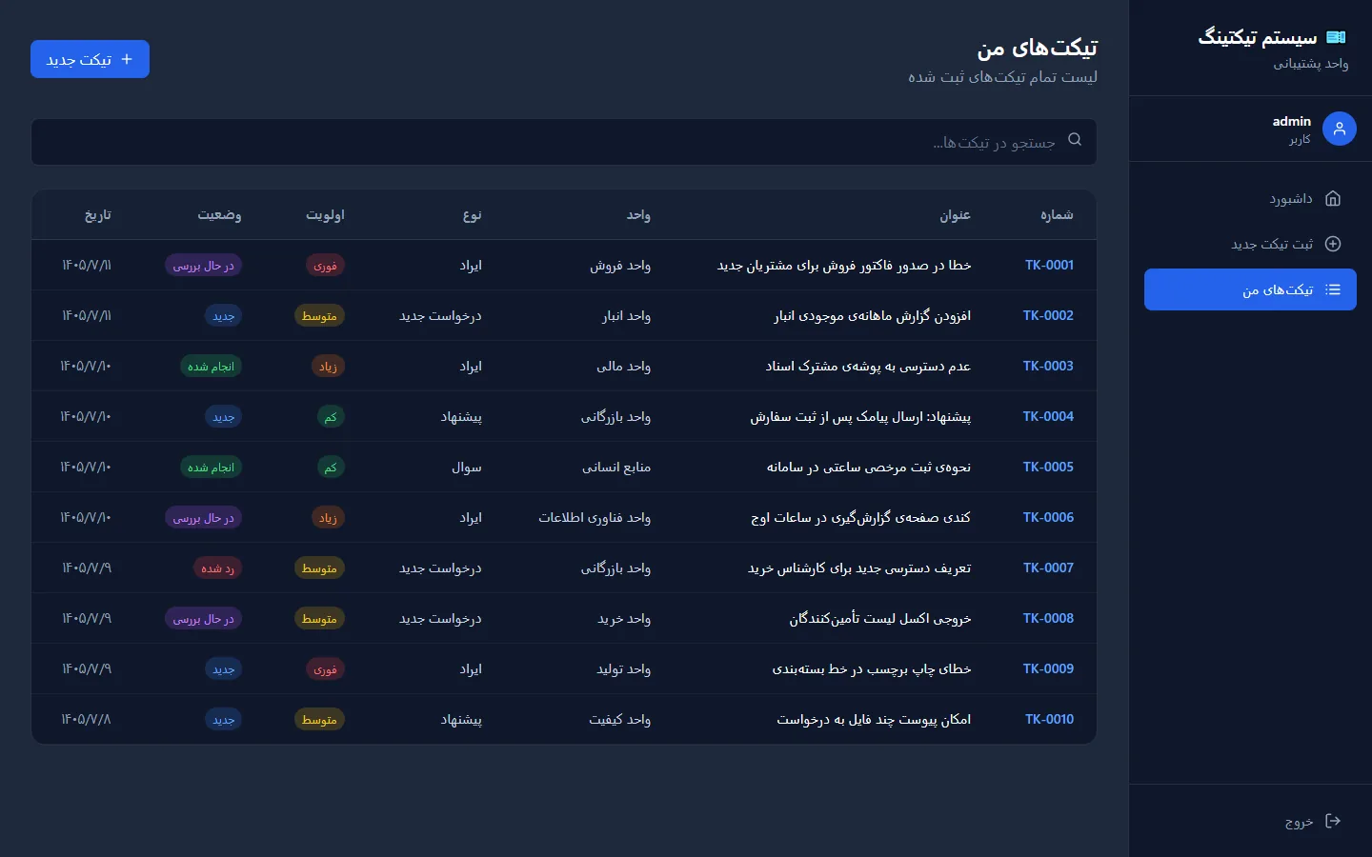Click the خروج logout icon
The width and height of the screenshot is (1372, 857).
point(1333,821)
